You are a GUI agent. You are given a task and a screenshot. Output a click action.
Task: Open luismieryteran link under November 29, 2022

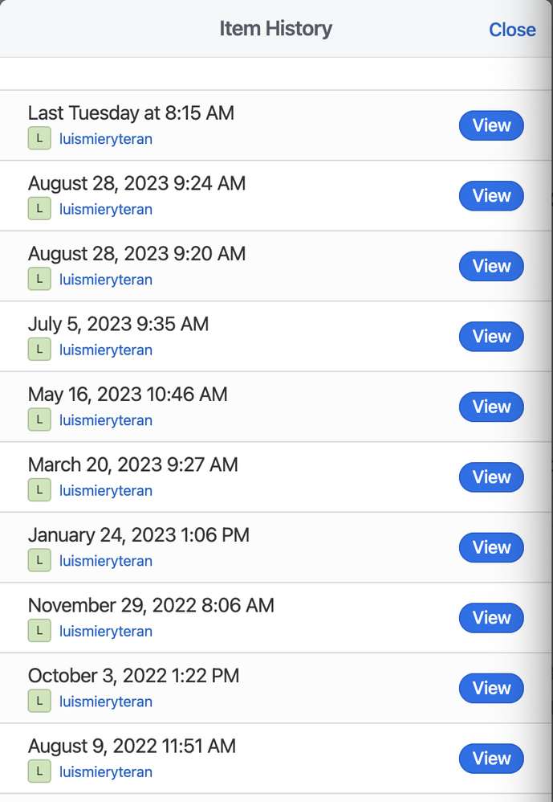[106, 632]
